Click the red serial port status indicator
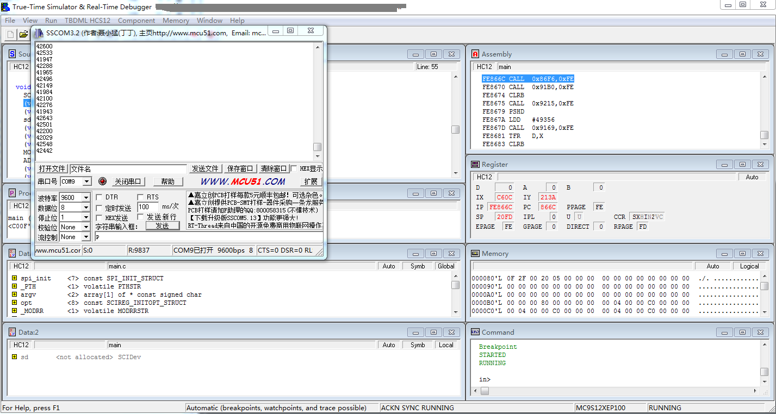The height and width of the screenshot is (414, 776). pyautogui.click(x=102, y=181)
